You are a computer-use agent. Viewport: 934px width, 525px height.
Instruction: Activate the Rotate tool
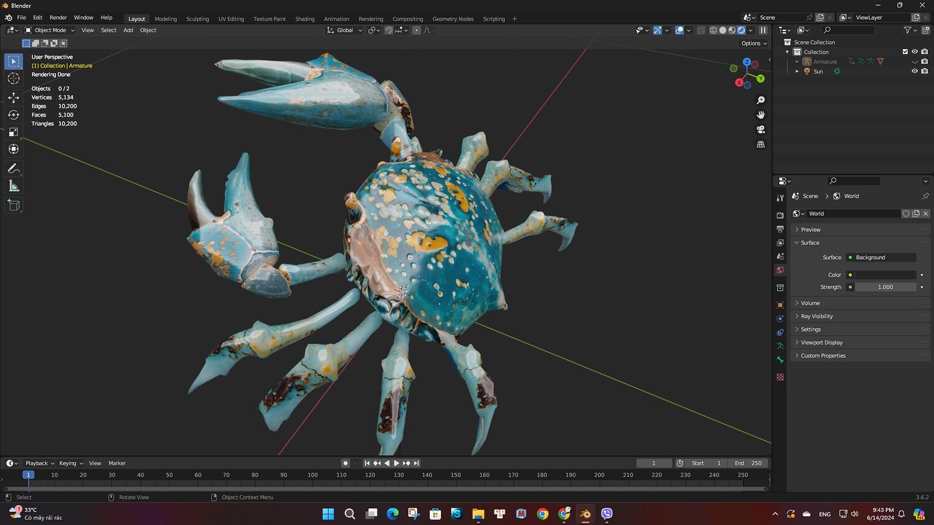coord(14,115)
